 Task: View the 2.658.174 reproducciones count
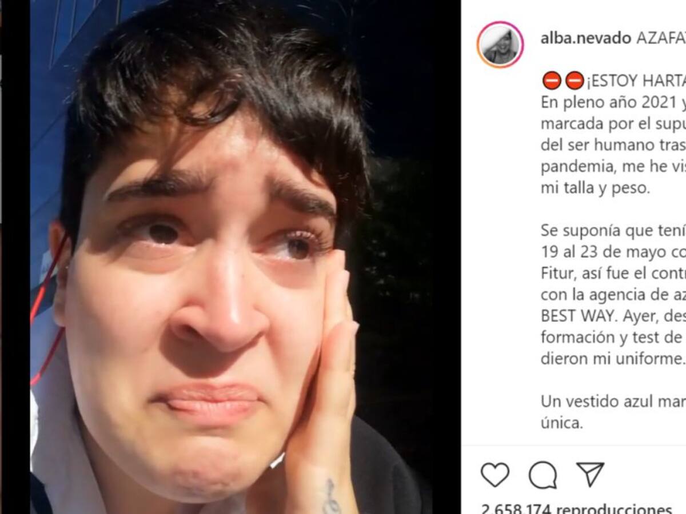tap(577, 508)
